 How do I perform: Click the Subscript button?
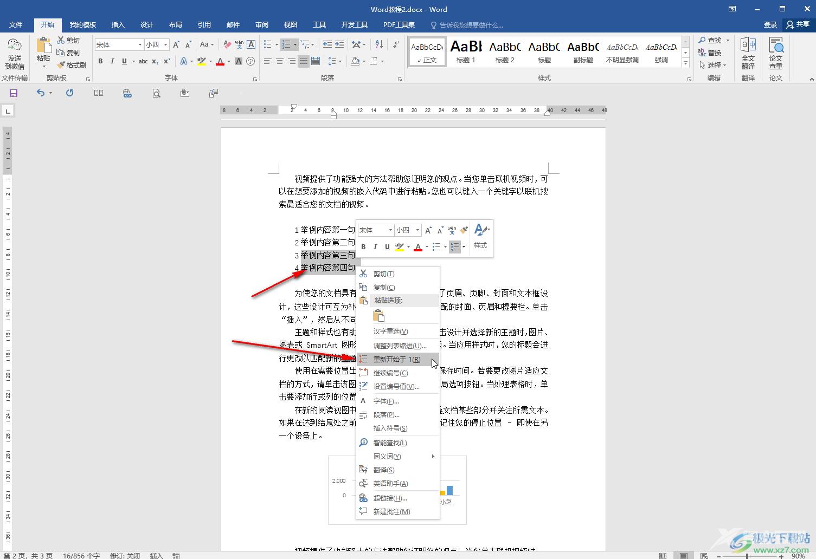point(155,61)
